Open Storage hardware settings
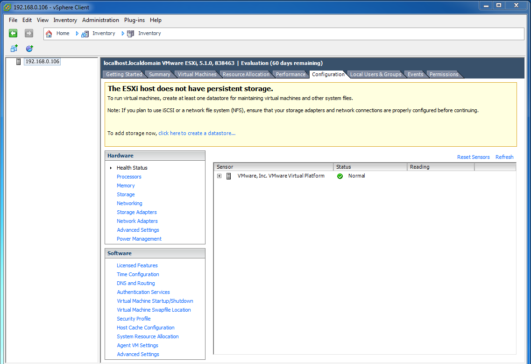Viewport: 531px width, 364px height. (x=126, y=194)
